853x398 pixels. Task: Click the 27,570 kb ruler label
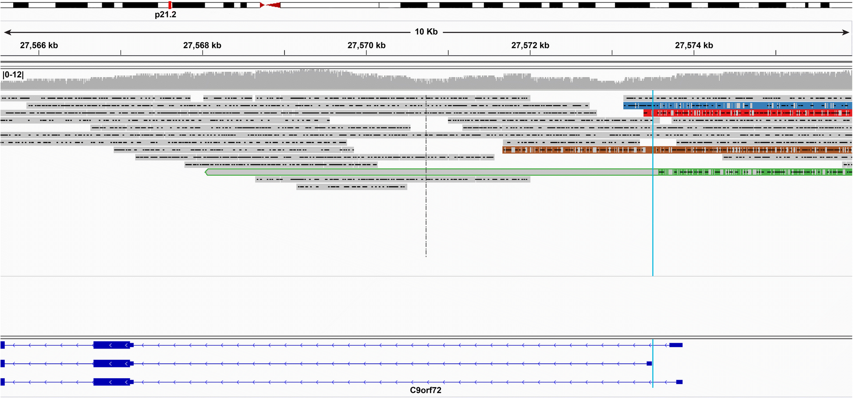366,46
